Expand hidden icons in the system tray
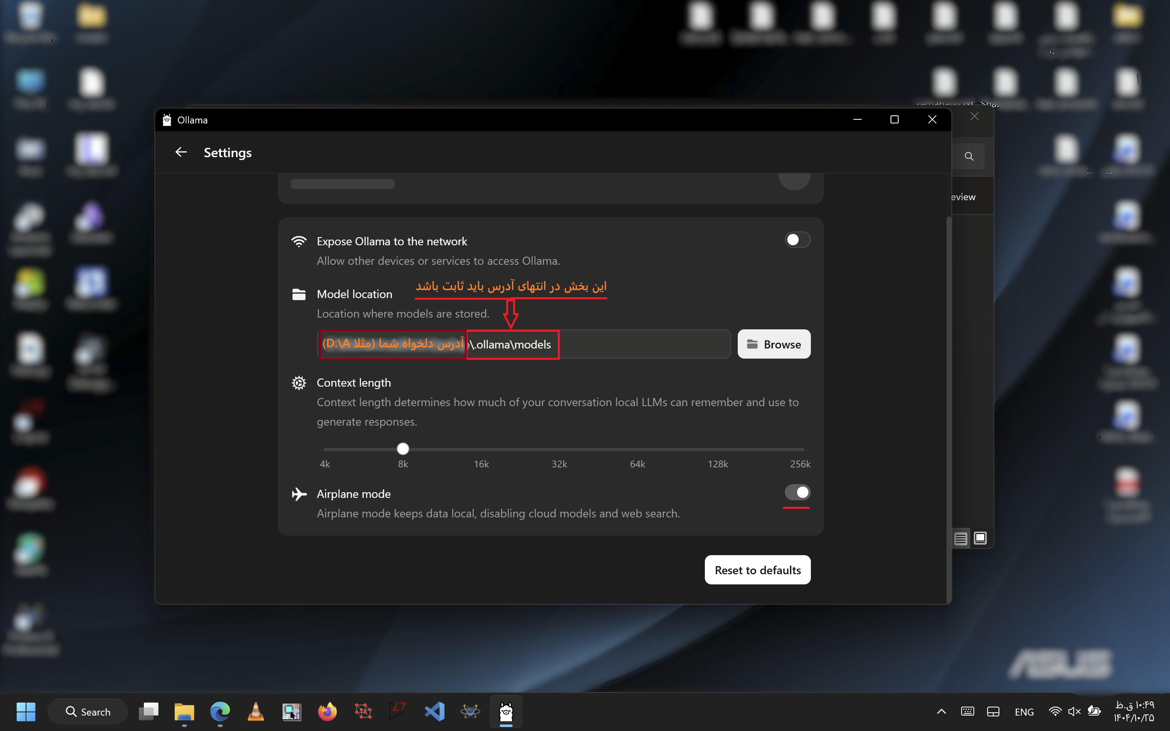 point(941,711)
